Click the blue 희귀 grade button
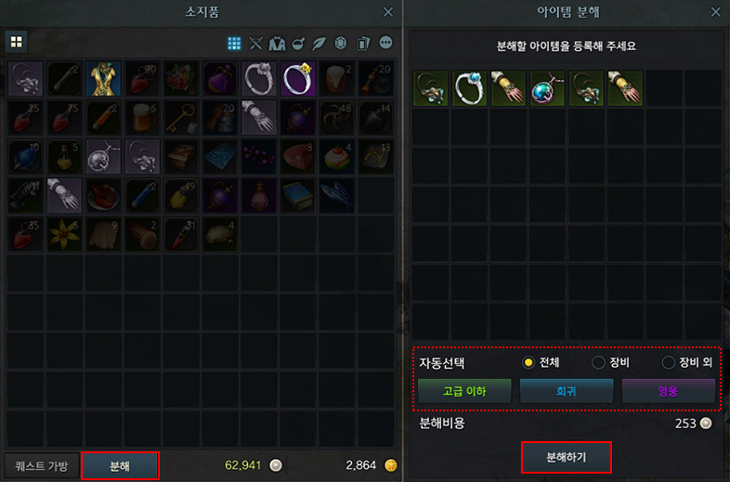730x482 pixels. (x=567, y=391)
